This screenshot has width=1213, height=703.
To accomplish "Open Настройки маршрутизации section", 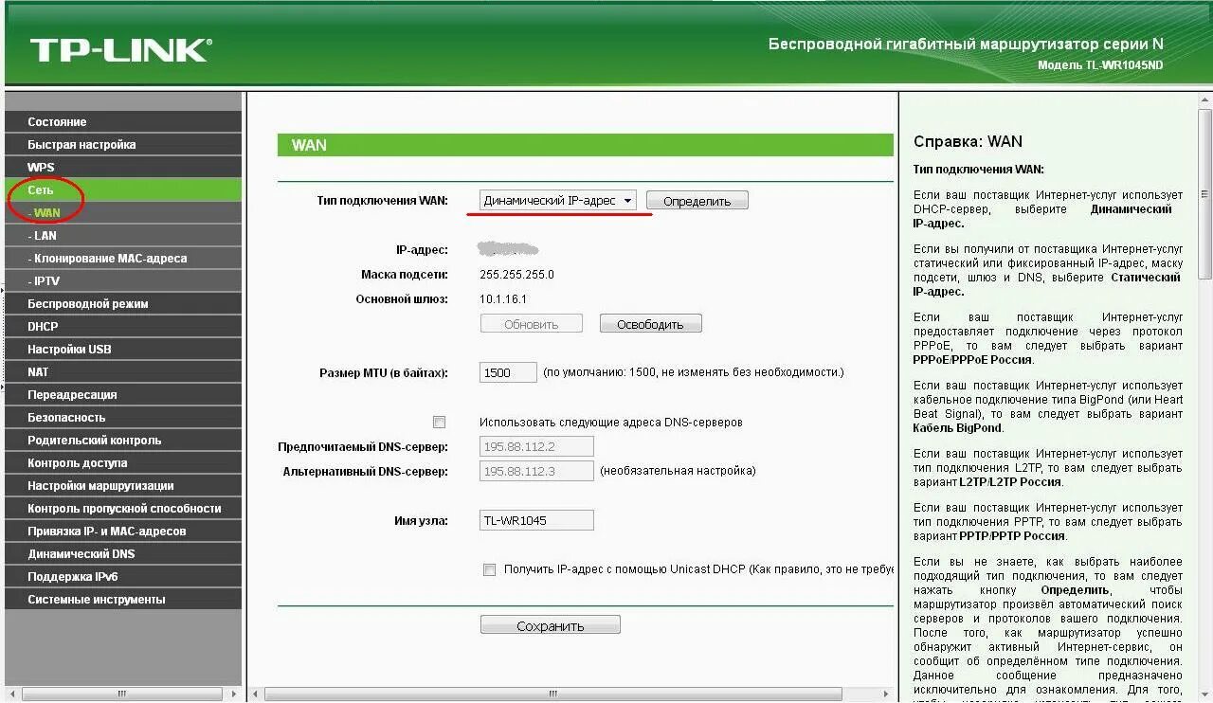I will tap(123, 486).
